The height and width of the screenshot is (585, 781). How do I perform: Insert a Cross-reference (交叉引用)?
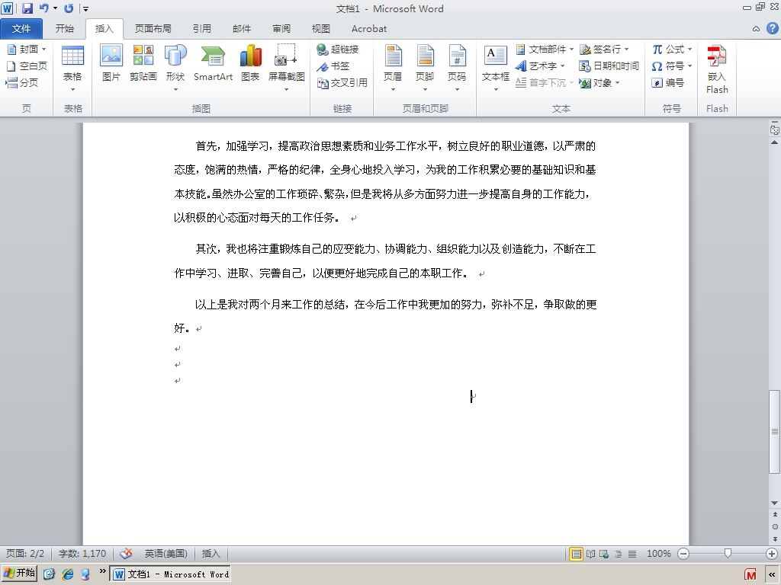pos(342,82)
